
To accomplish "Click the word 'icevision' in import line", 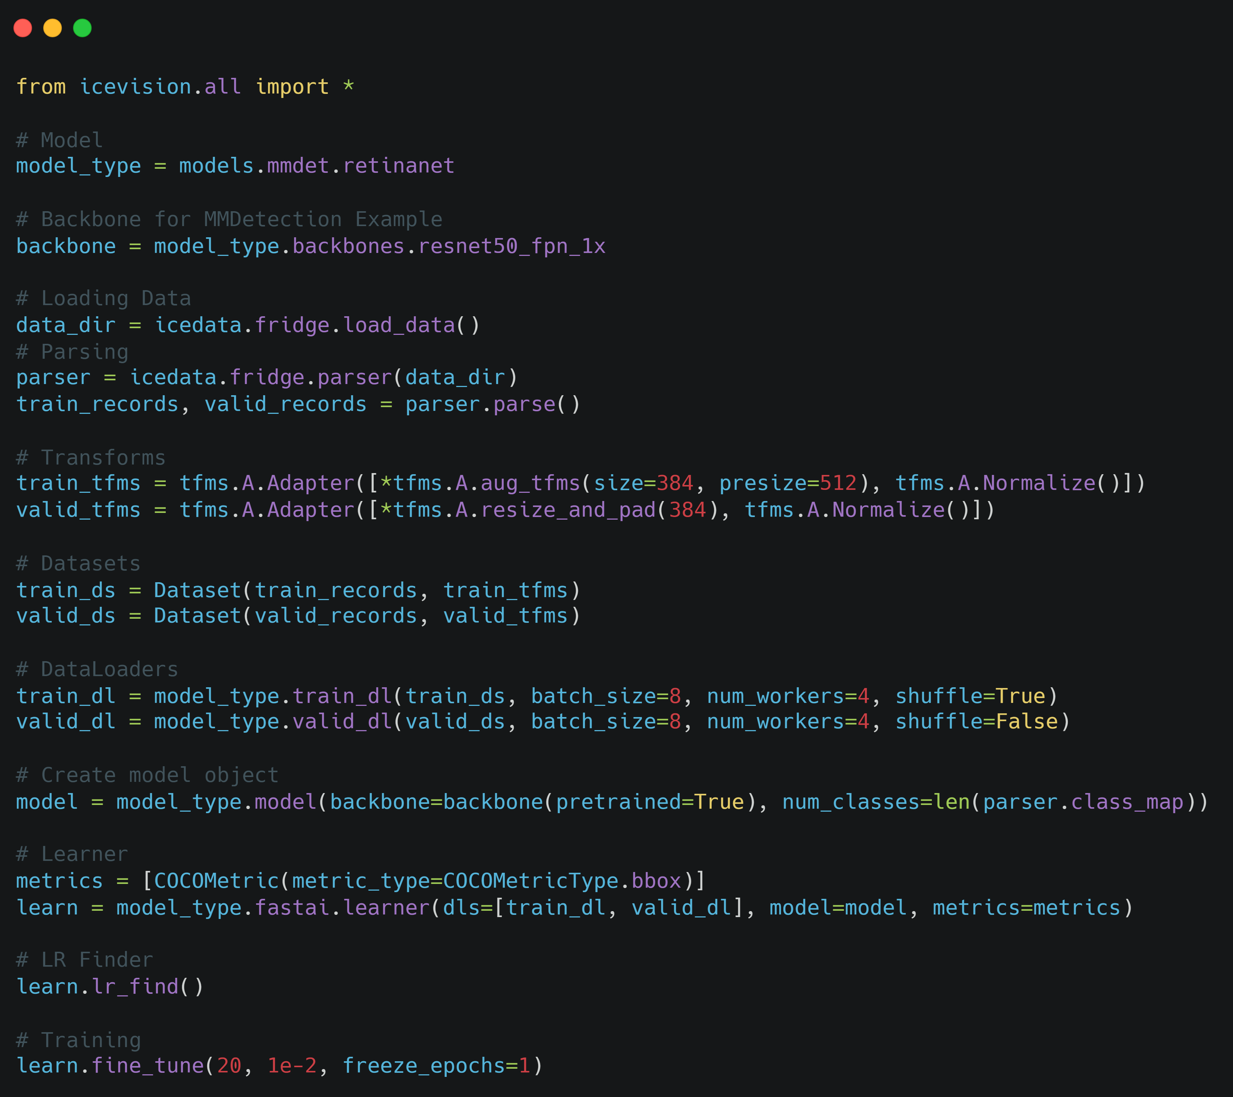I will [x=135, y=87].
